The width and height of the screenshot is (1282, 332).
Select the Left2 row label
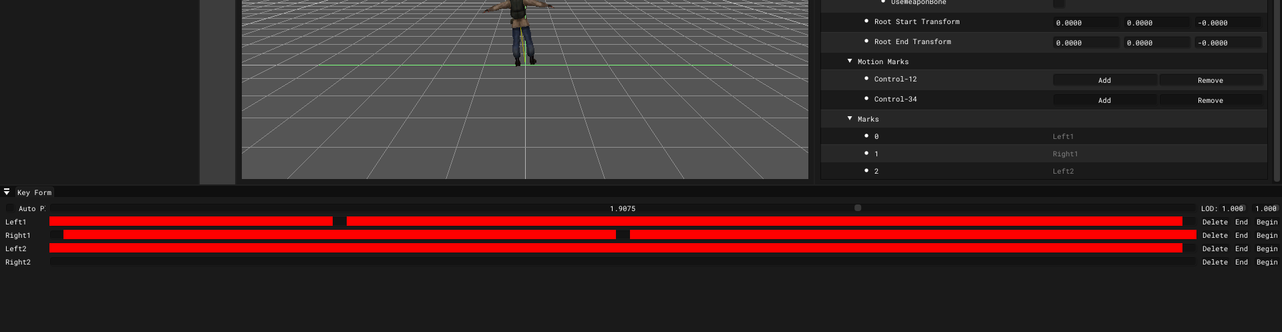[x=16, y=248]
